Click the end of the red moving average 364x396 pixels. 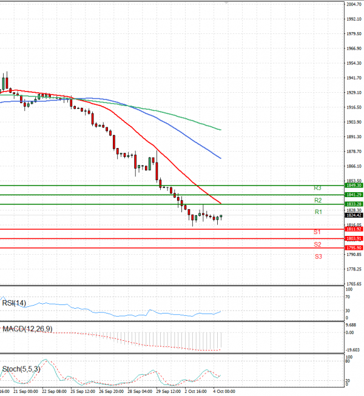pyautogui.click(x=221, y=203)
